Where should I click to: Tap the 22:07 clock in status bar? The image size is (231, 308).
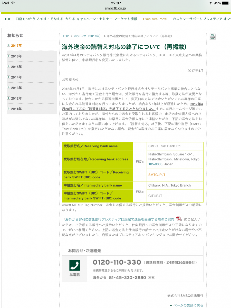[116, 3]
